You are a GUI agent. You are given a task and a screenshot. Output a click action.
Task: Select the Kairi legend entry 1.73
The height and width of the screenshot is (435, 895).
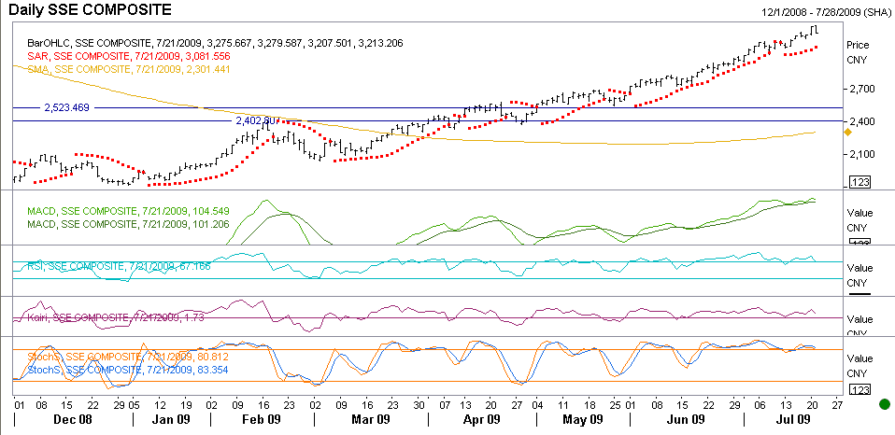115,317
